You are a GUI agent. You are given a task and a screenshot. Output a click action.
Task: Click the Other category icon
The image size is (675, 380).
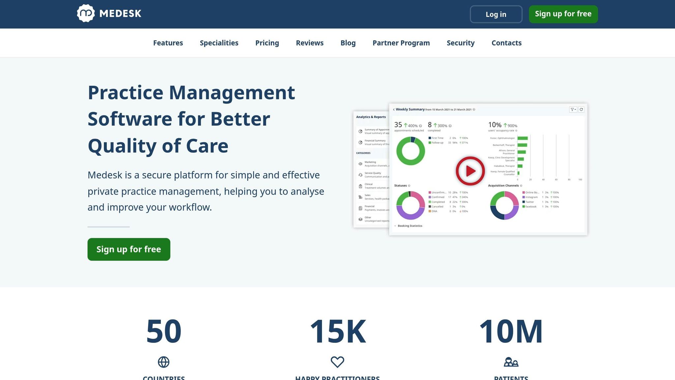360,219
